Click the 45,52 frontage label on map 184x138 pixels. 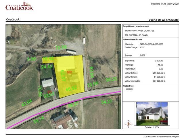tap(71, 89)
